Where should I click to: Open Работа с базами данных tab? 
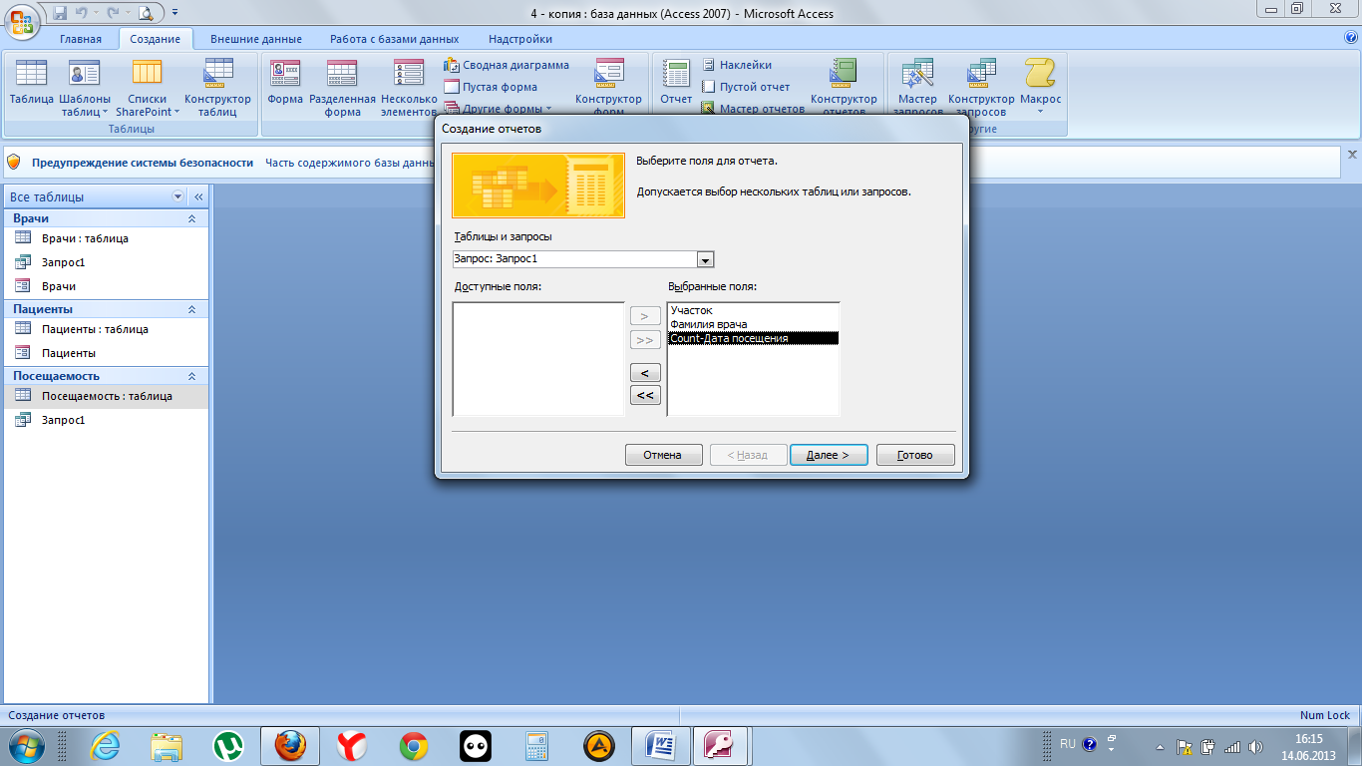pyautogui.click(x=395, y=39)
